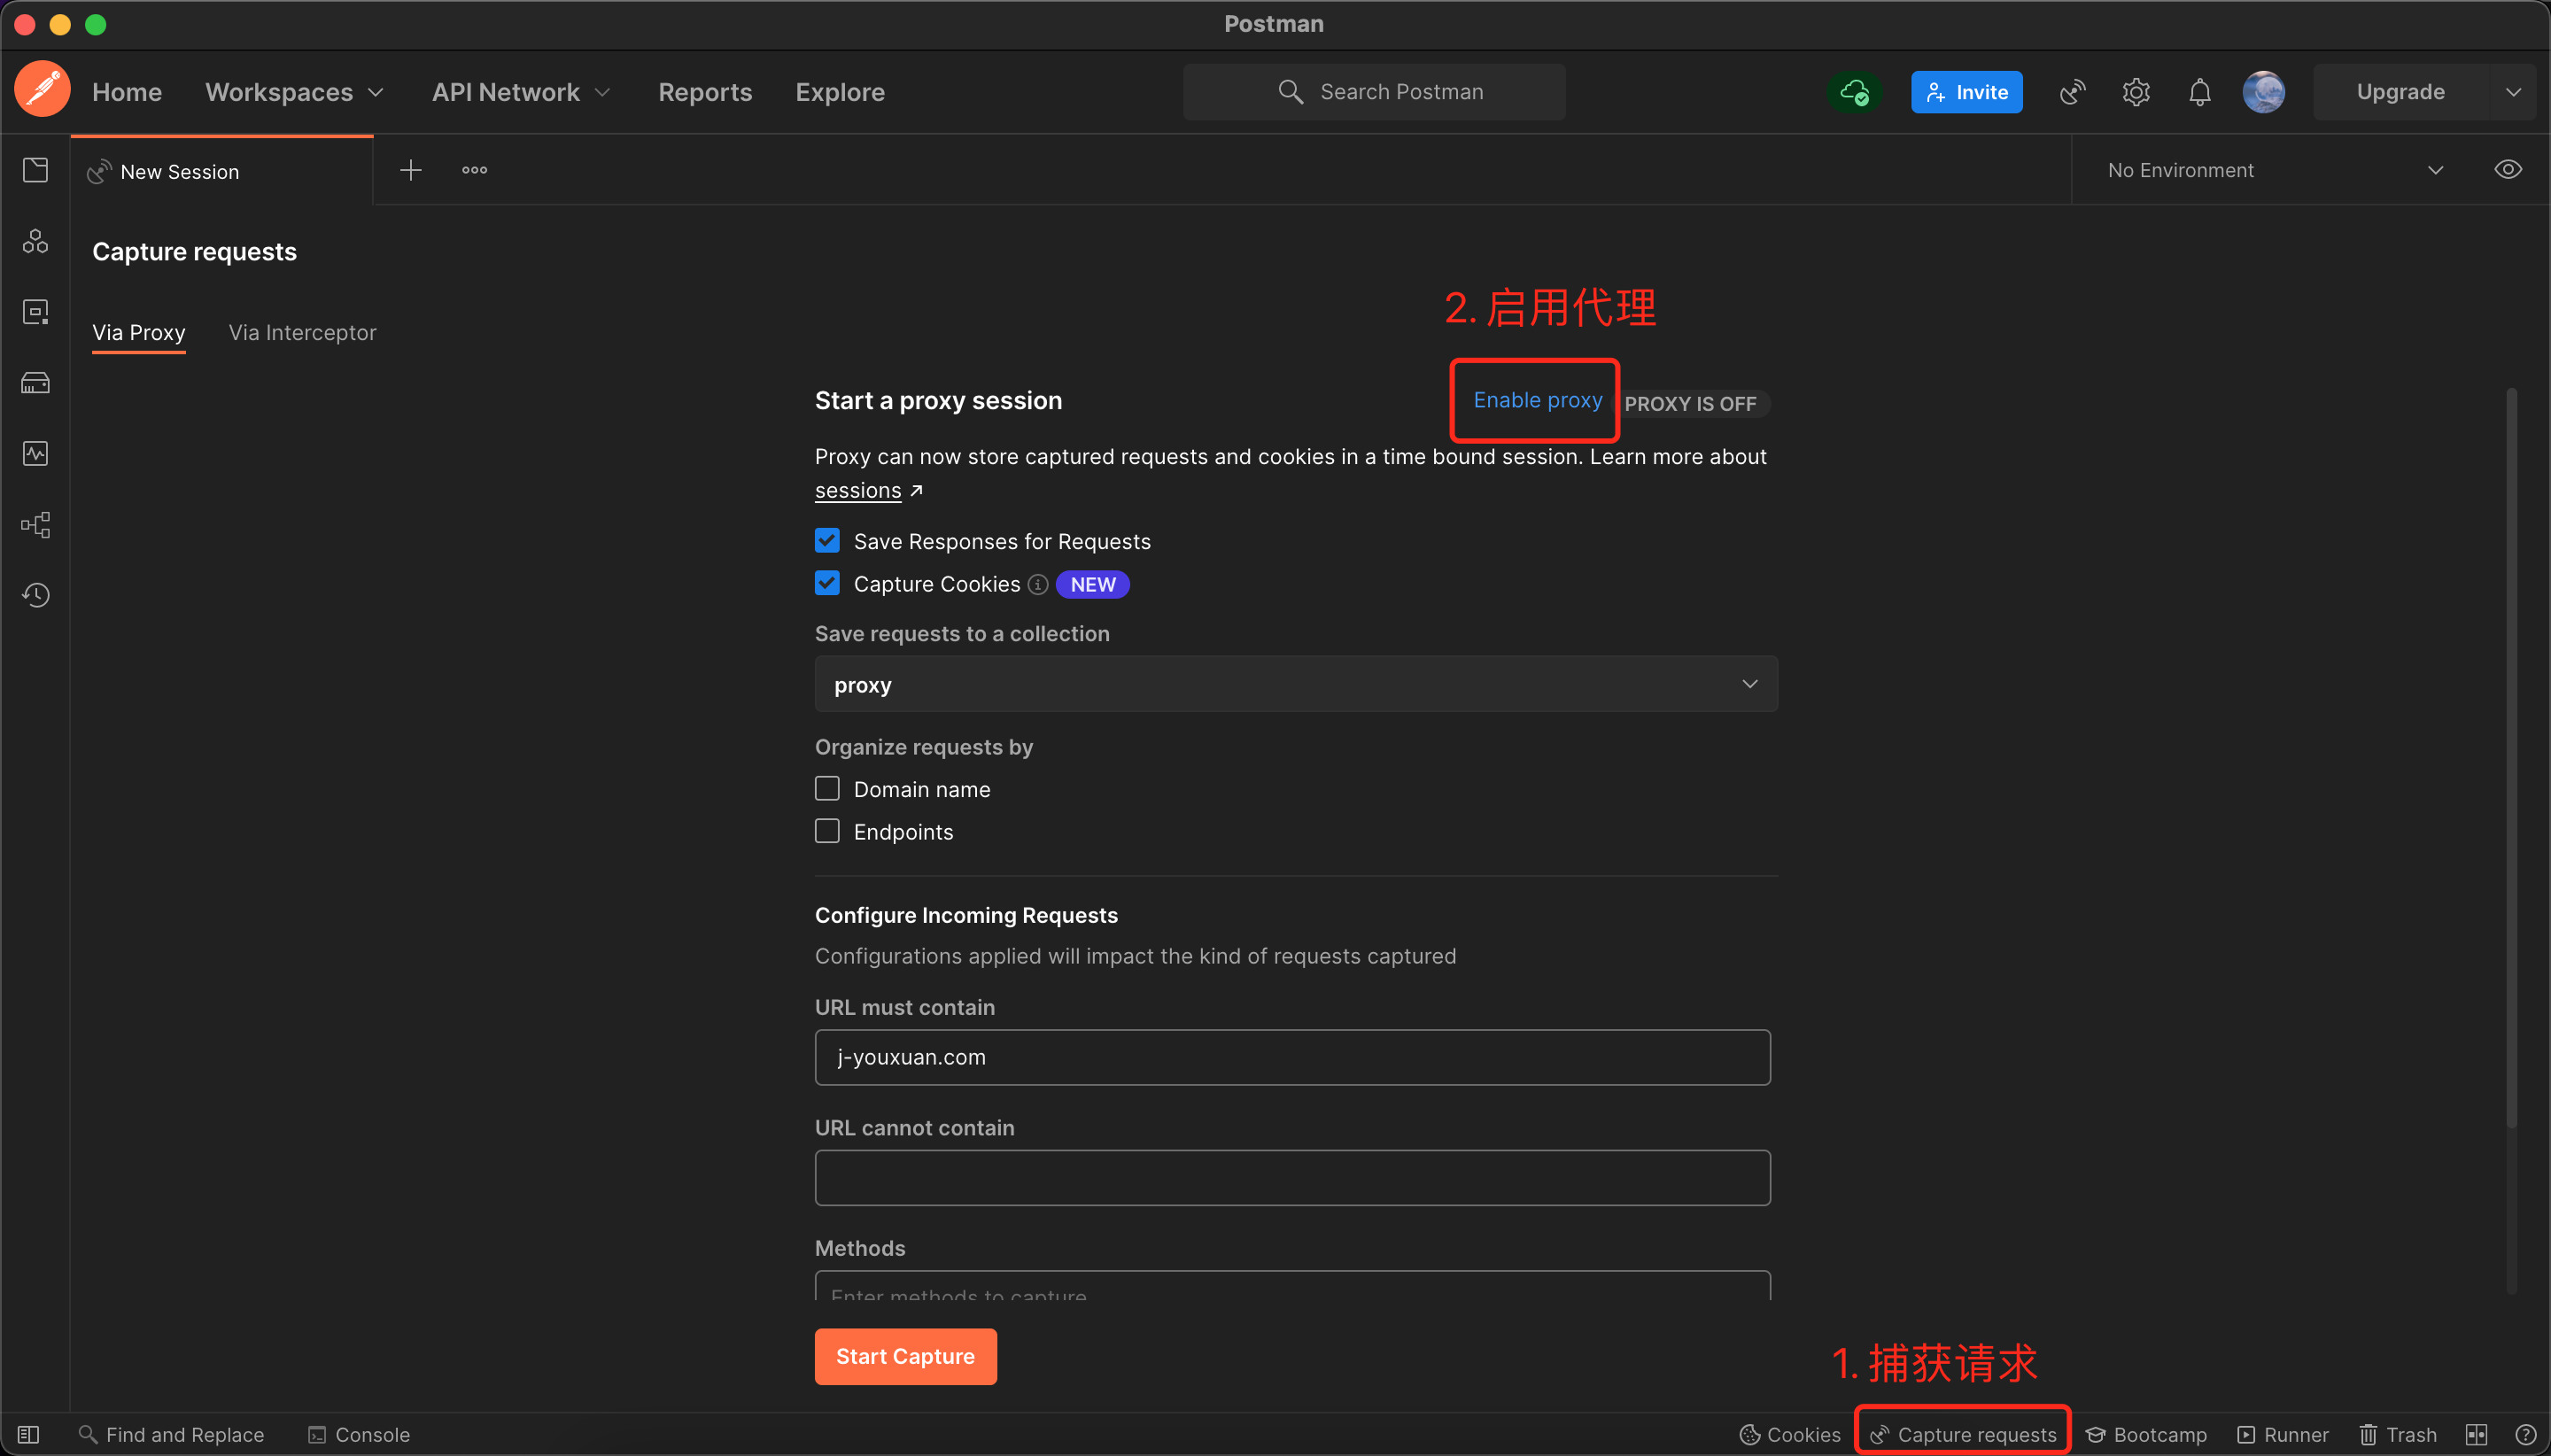Click the settings gear icon
This screenshot has width=2551, height=1456.
(x=2136, y=92)
